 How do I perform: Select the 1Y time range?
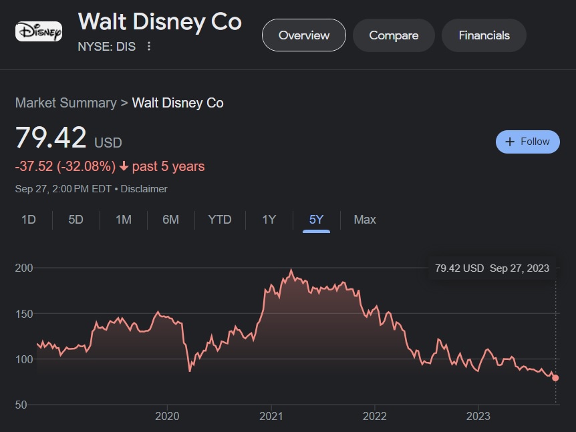pyautogui.click(x=269, y=220)
